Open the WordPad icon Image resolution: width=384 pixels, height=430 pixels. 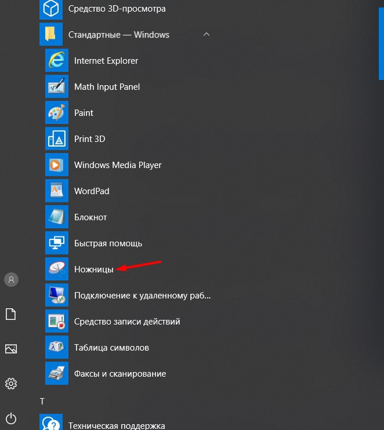[57, 191]
